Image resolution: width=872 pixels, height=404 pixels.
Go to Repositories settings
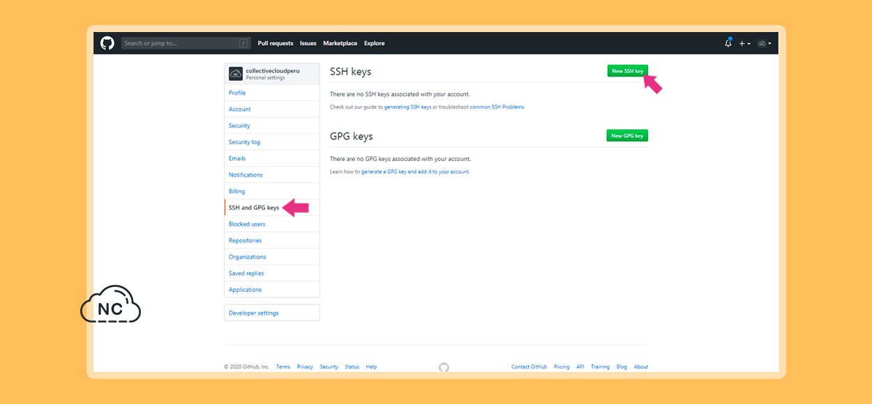272,240
